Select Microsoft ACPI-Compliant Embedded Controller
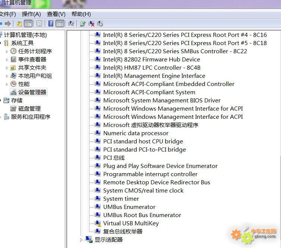 [x=169, y=84]
